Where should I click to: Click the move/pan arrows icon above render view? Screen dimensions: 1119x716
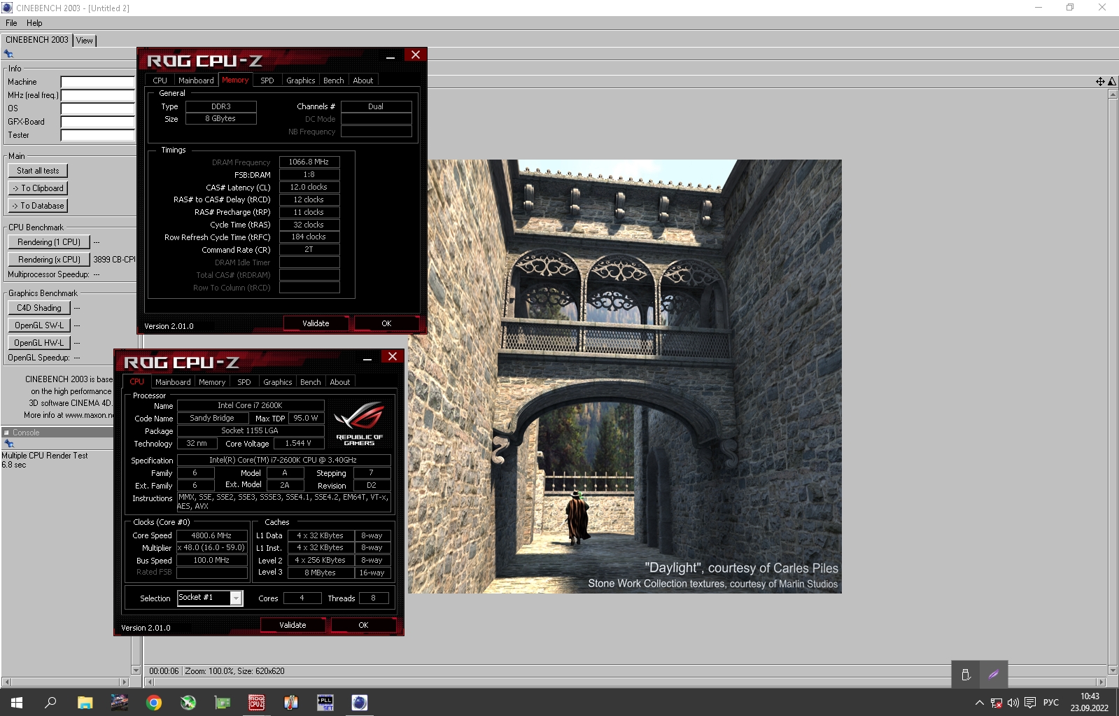pyautogui.click(x=1100, y=82)
